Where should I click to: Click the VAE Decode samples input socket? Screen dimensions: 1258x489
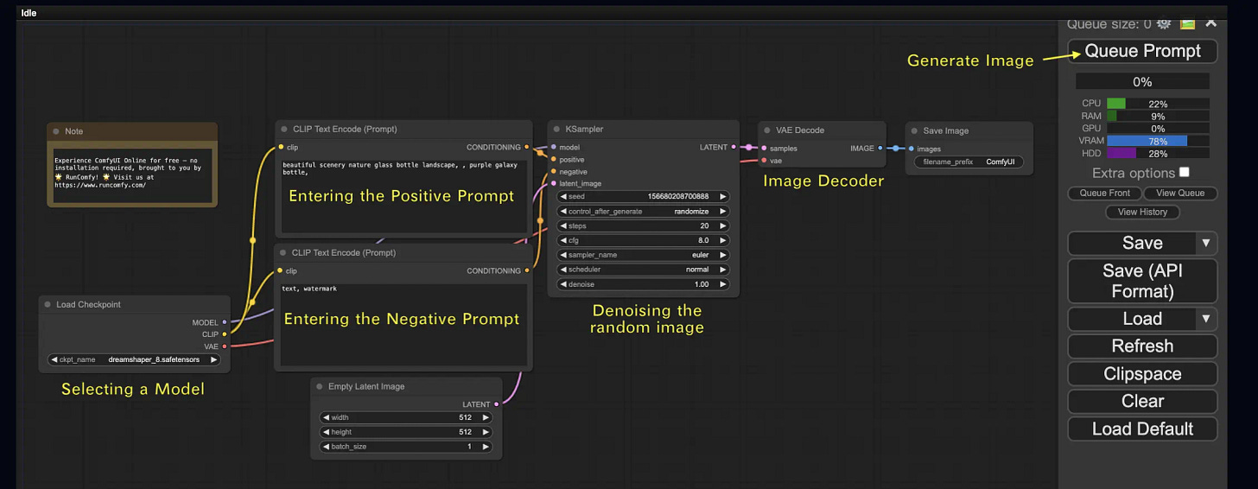tap(764, 149)
